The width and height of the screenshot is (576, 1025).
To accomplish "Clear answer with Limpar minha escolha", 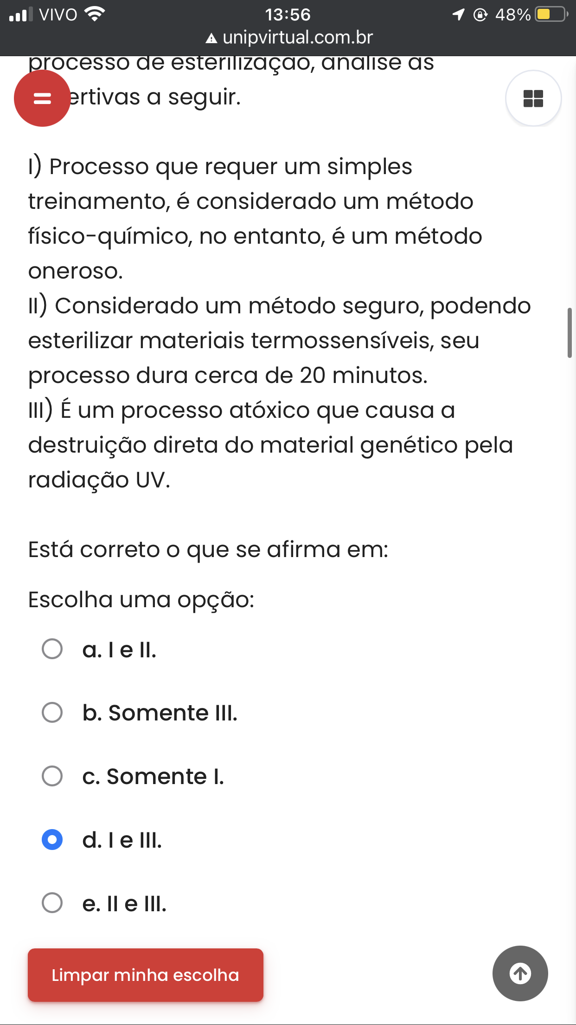I will point(146,975).
